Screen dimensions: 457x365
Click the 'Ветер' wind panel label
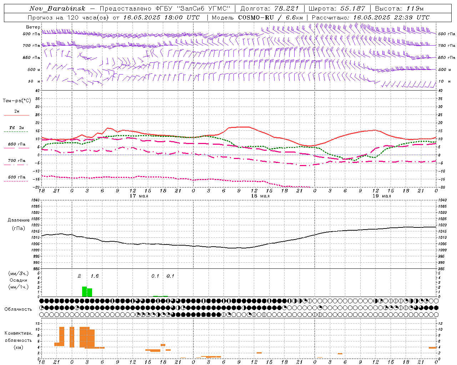pyautogui.click(x=33, y=27)
